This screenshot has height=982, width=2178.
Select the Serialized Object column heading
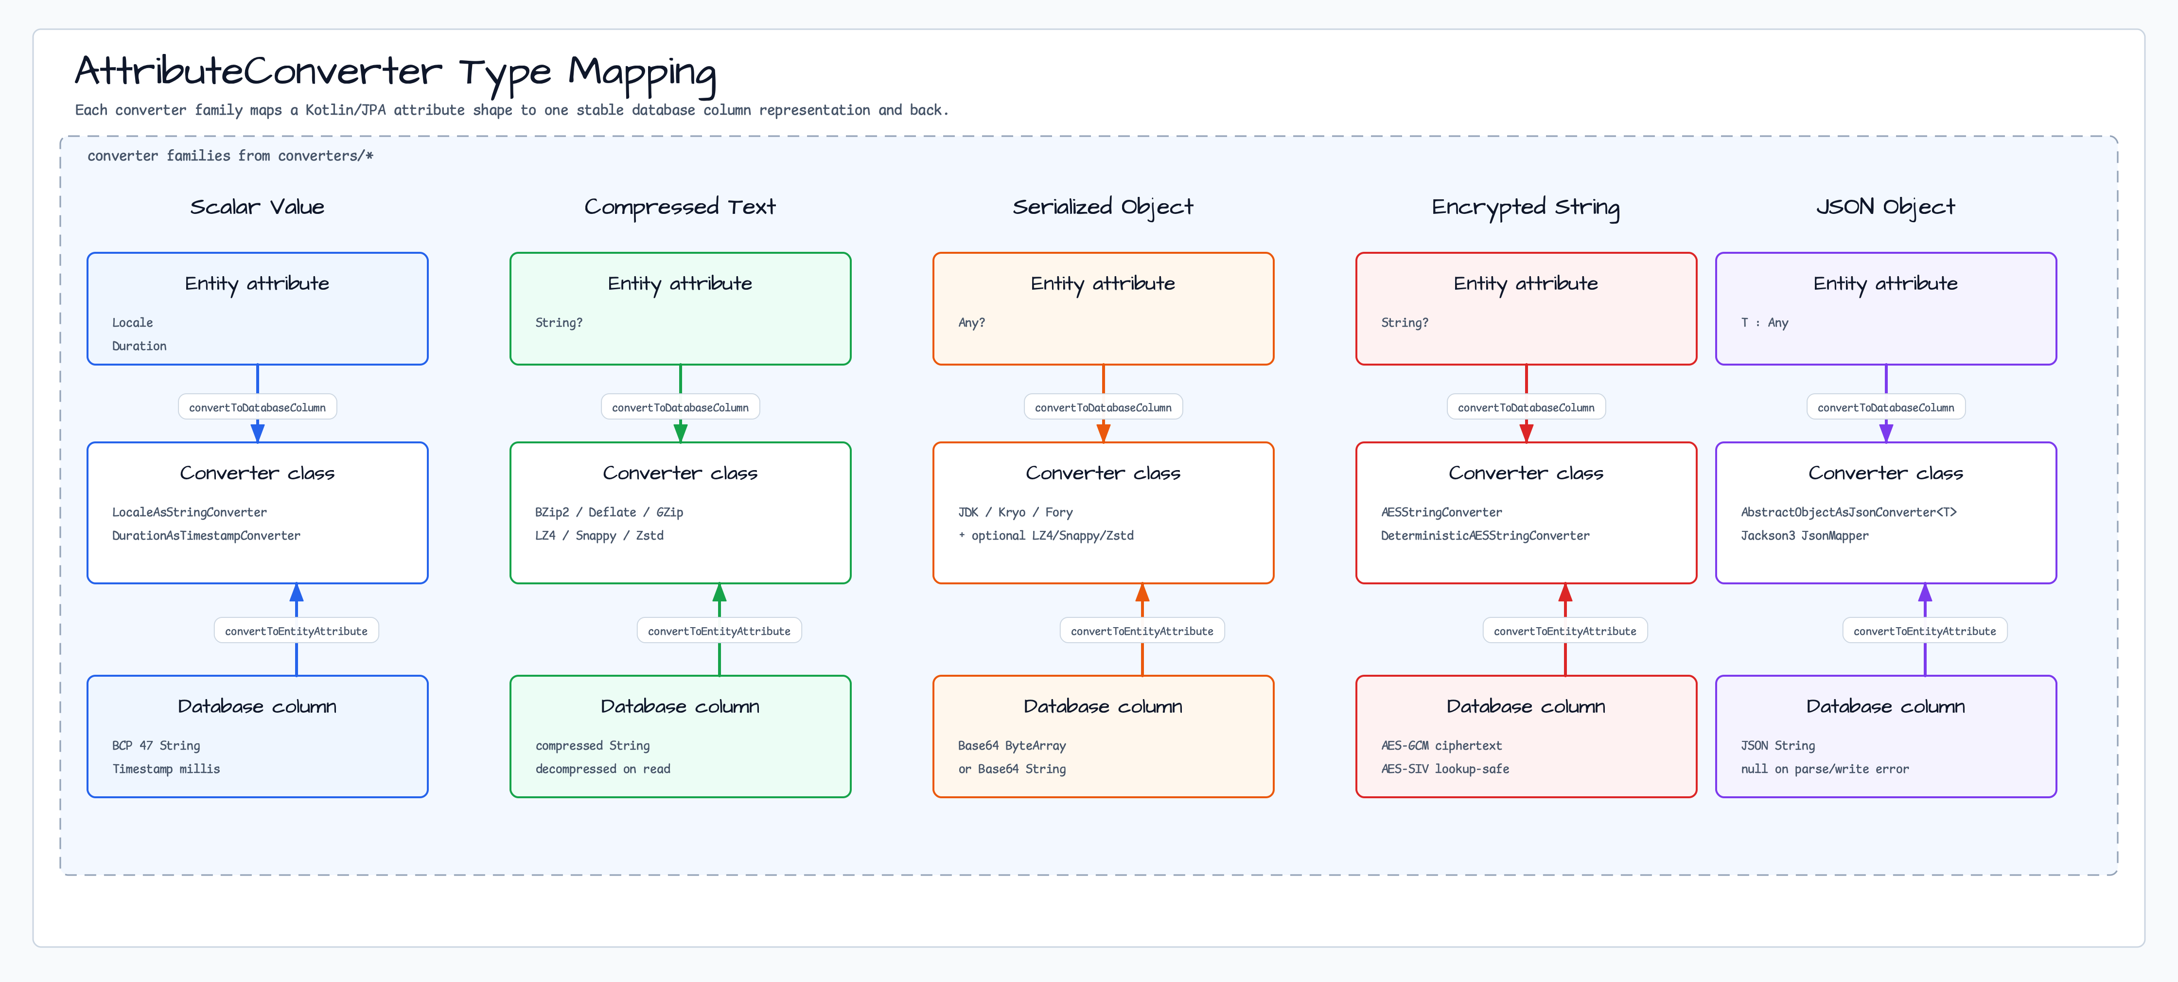(1103, 207)
